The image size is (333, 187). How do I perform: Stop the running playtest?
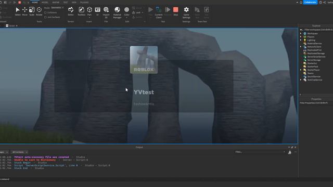coord(176,11)
